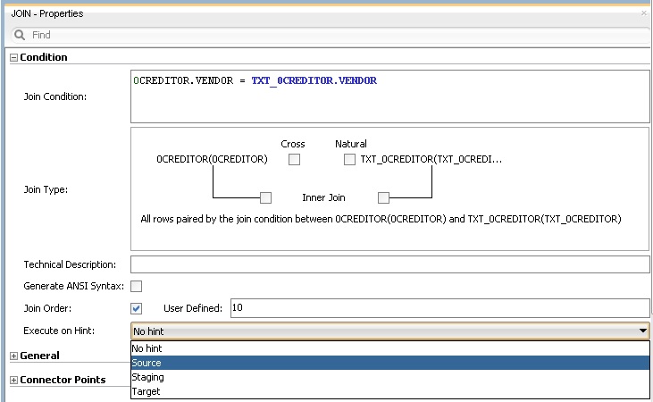The height and width of the screenshot is (402, 653).
Task: Click the All rows paired description text
Action: [x=381, y=219]
